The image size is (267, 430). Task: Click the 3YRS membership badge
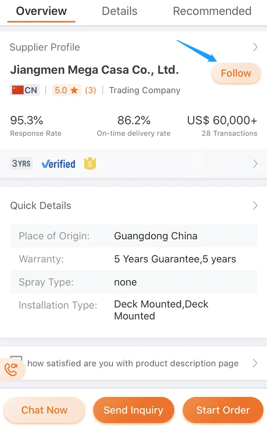click(x=21, y=163)
